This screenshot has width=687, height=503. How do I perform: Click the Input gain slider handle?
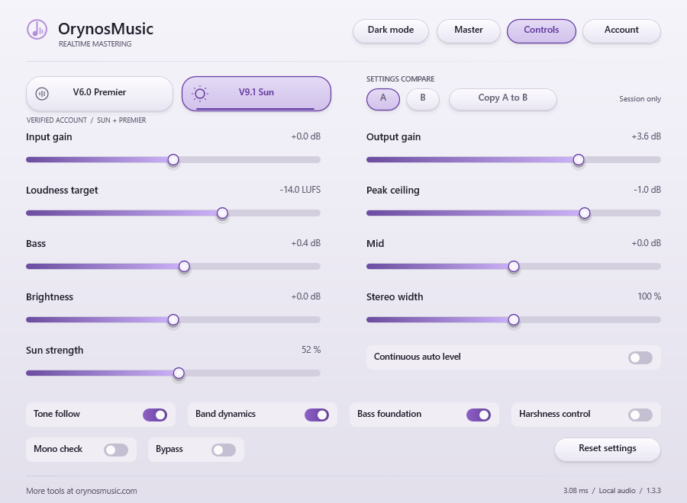click(x=173, y=159)
